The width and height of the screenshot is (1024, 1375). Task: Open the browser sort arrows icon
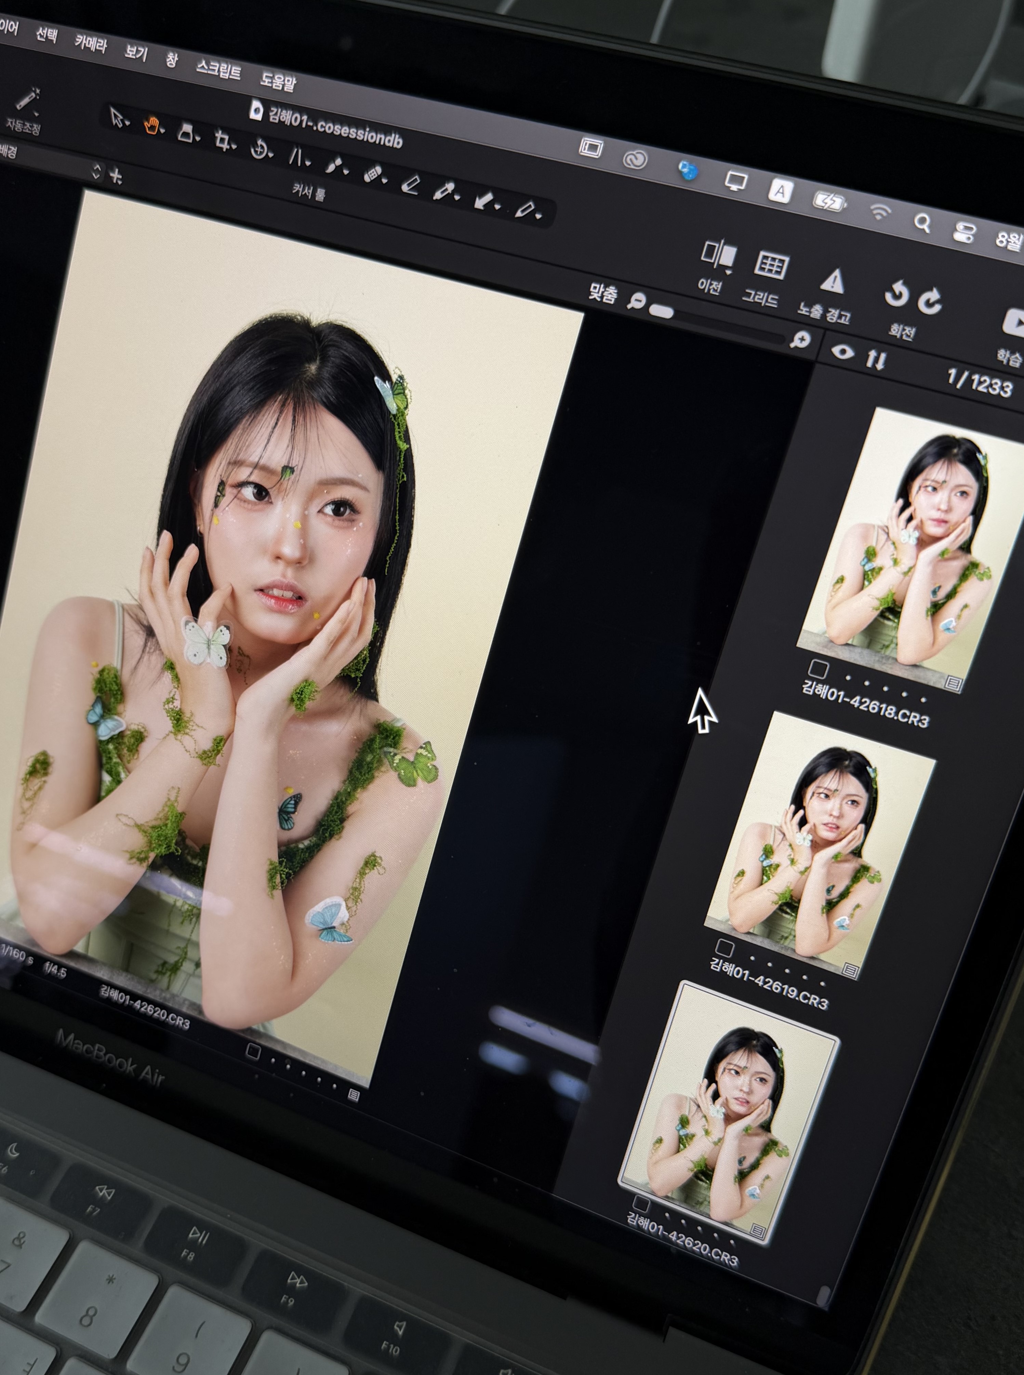[x=876, y=359]
